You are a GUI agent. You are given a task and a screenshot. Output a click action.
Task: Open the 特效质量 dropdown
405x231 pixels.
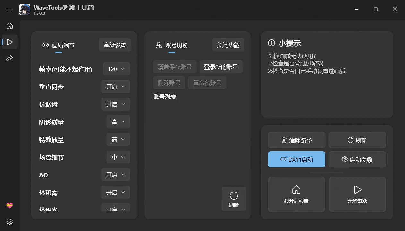[118, 139]
